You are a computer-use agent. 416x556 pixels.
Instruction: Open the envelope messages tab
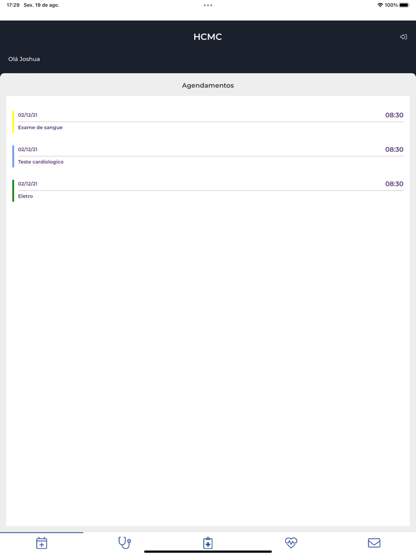(x=374, y=542)
